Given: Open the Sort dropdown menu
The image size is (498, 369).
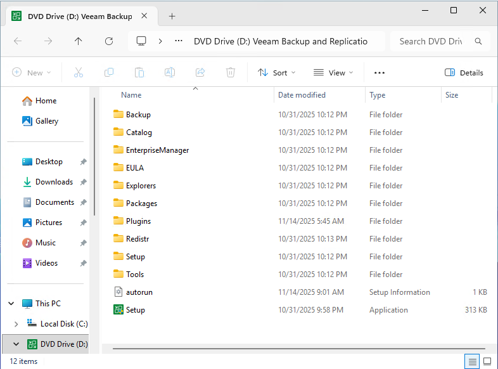Looking at the screenshot, I should 277,73.
